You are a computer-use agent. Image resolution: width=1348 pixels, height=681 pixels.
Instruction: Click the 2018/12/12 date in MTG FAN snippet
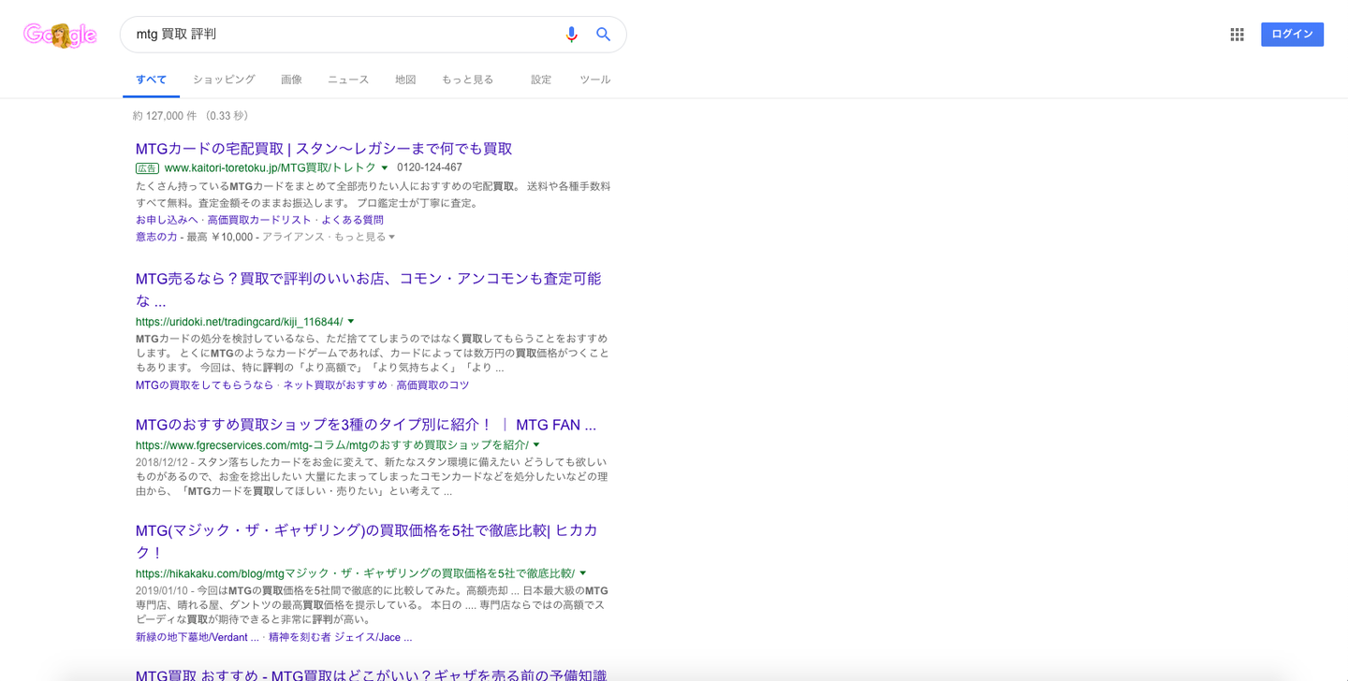tap(162, 462)
